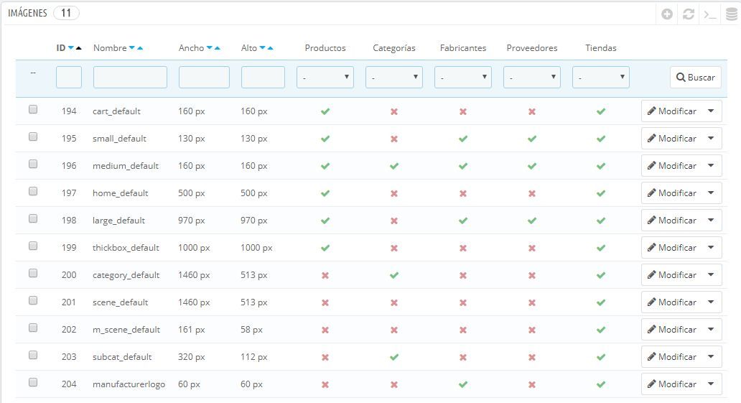Toggle Categorías status for cart_default
Viewport: 741px width, 403px height.
(x=394, y=111)
